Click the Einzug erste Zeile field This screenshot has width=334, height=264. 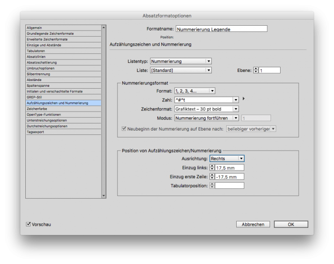tap(230, 177)
